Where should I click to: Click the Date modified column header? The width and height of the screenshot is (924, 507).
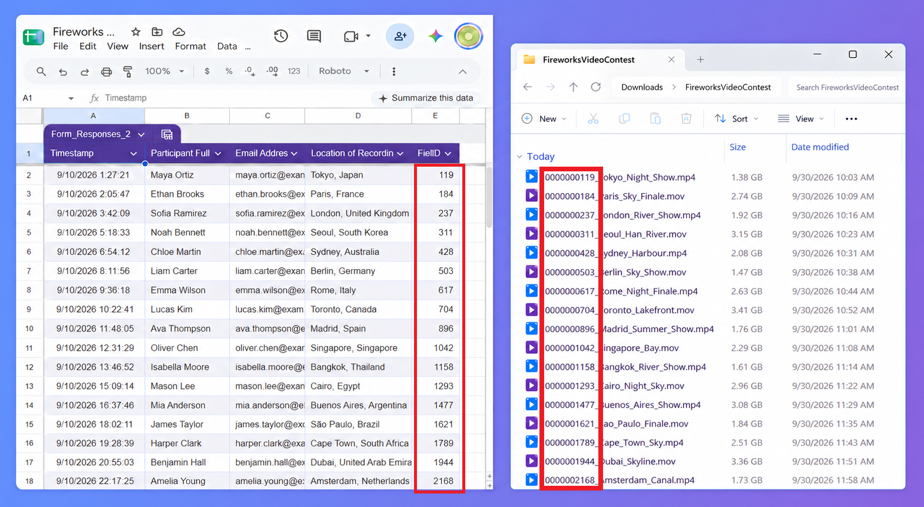click(x=820, y=147)
